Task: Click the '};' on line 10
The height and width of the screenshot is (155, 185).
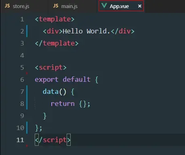Action: pos(39,128)
